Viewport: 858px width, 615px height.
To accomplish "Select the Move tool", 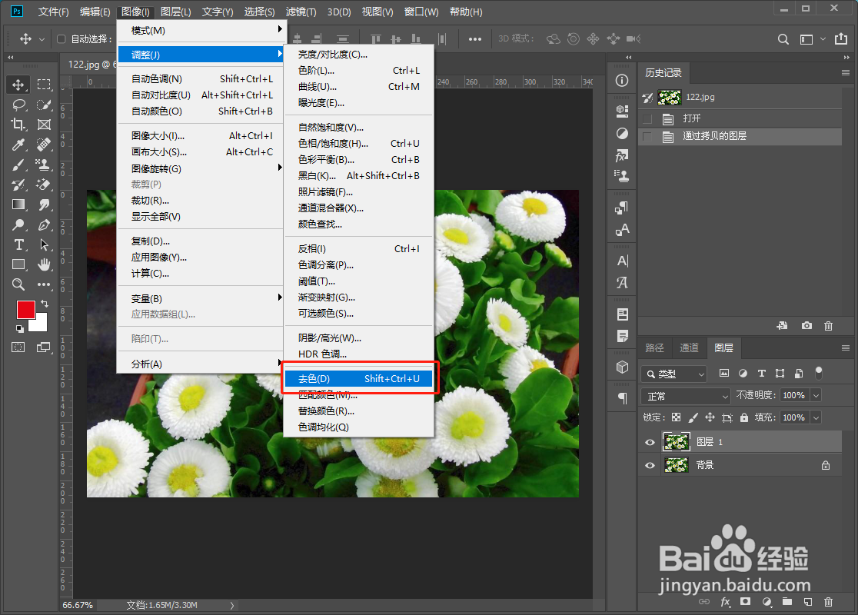I will point(18,85).
